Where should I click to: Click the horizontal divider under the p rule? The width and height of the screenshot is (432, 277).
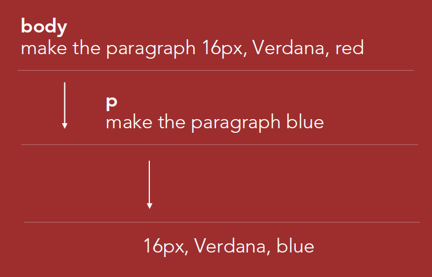point(219,144)
